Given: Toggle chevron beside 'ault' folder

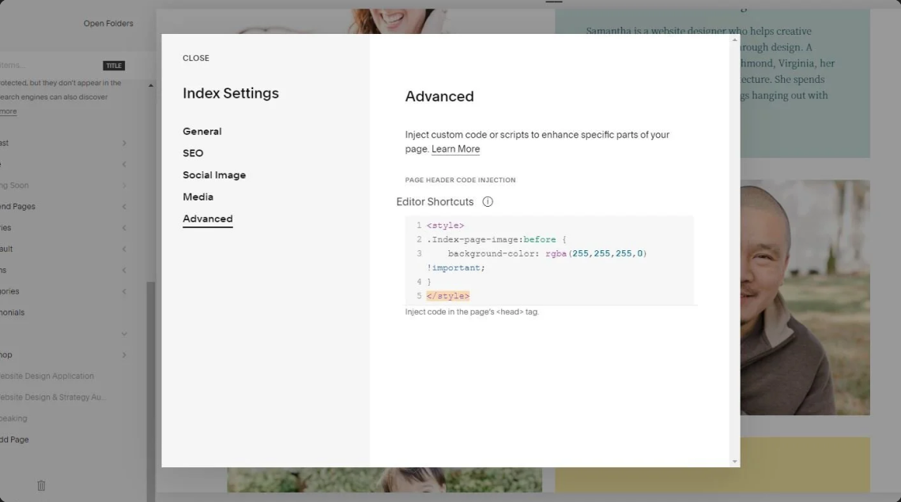Looking at the screenshot, I should click(124, 249).
